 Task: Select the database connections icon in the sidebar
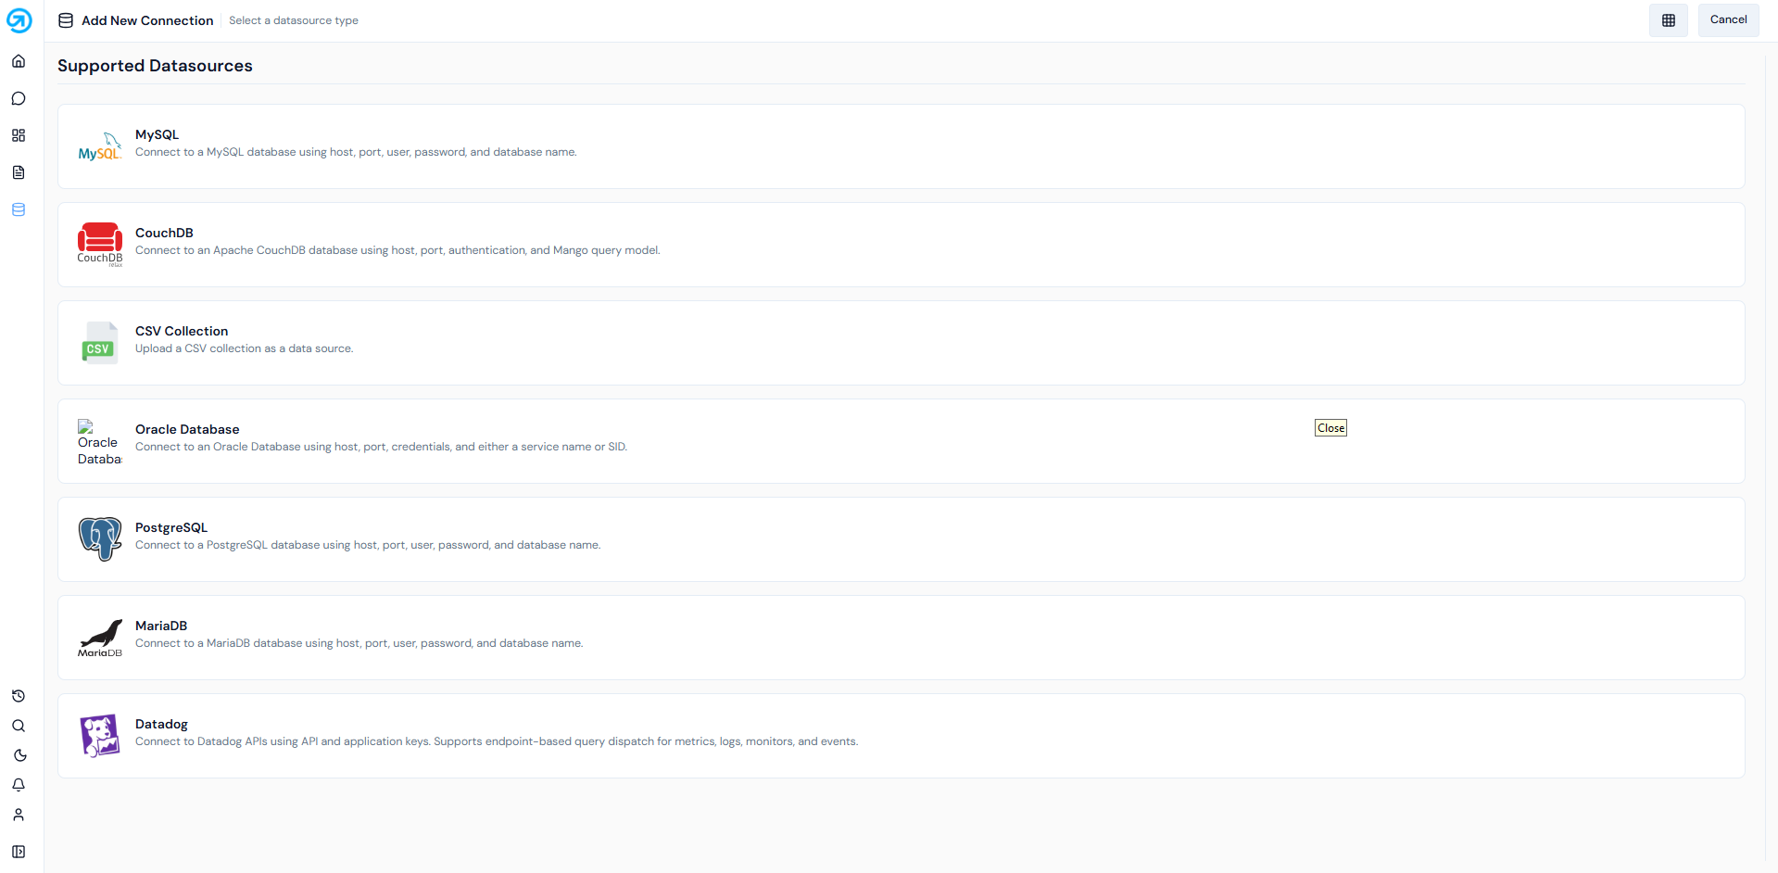19,209
